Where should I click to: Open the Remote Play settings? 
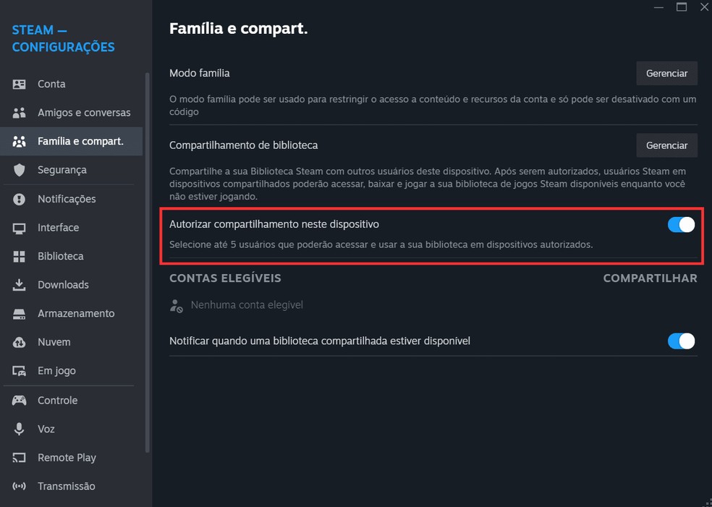pyautogui.click(x=67, y=458)
